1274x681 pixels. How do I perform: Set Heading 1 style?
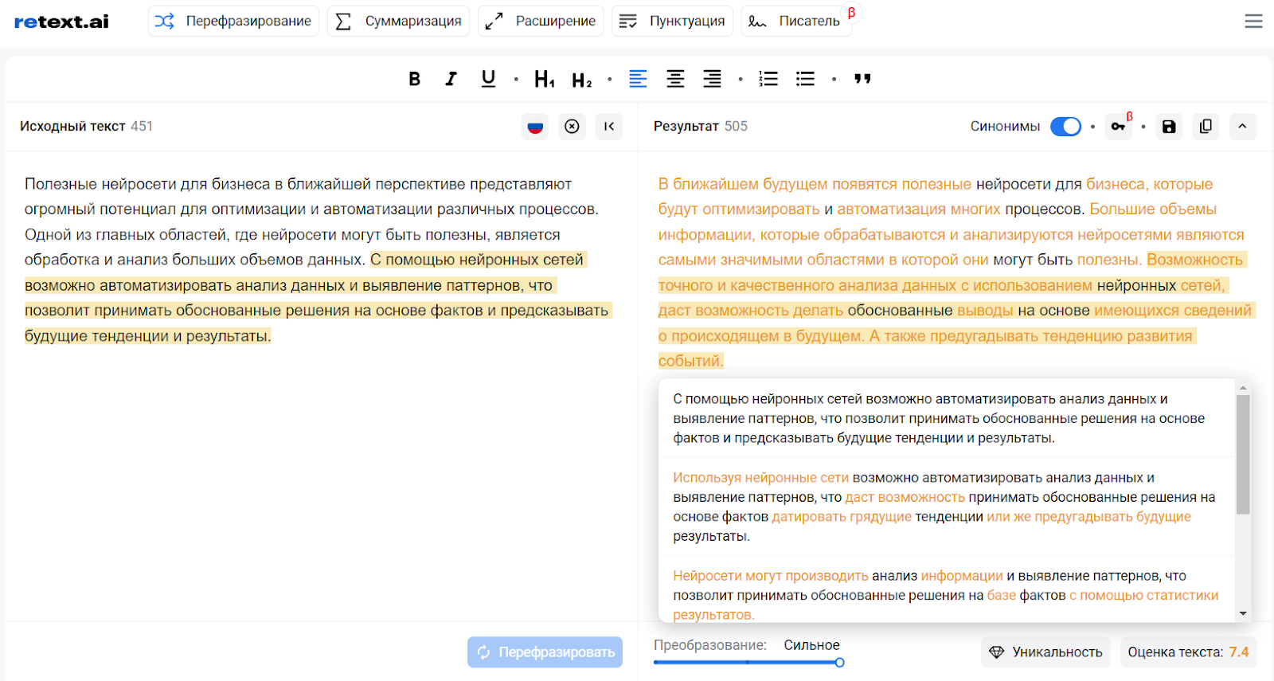545,79
